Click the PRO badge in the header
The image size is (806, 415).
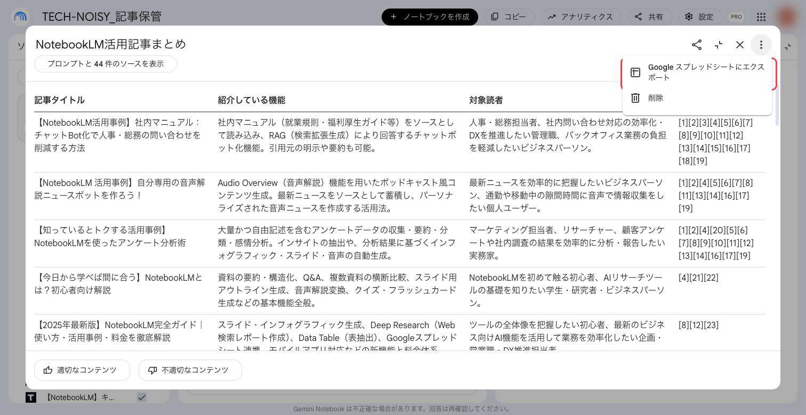736,17
